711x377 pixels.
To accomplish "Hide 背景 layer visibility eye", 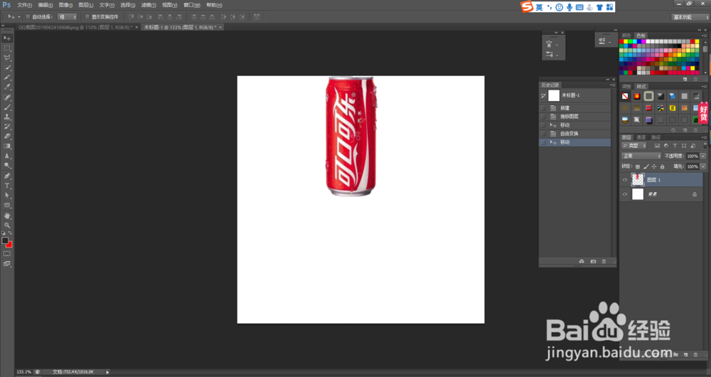I will (625, 194).
